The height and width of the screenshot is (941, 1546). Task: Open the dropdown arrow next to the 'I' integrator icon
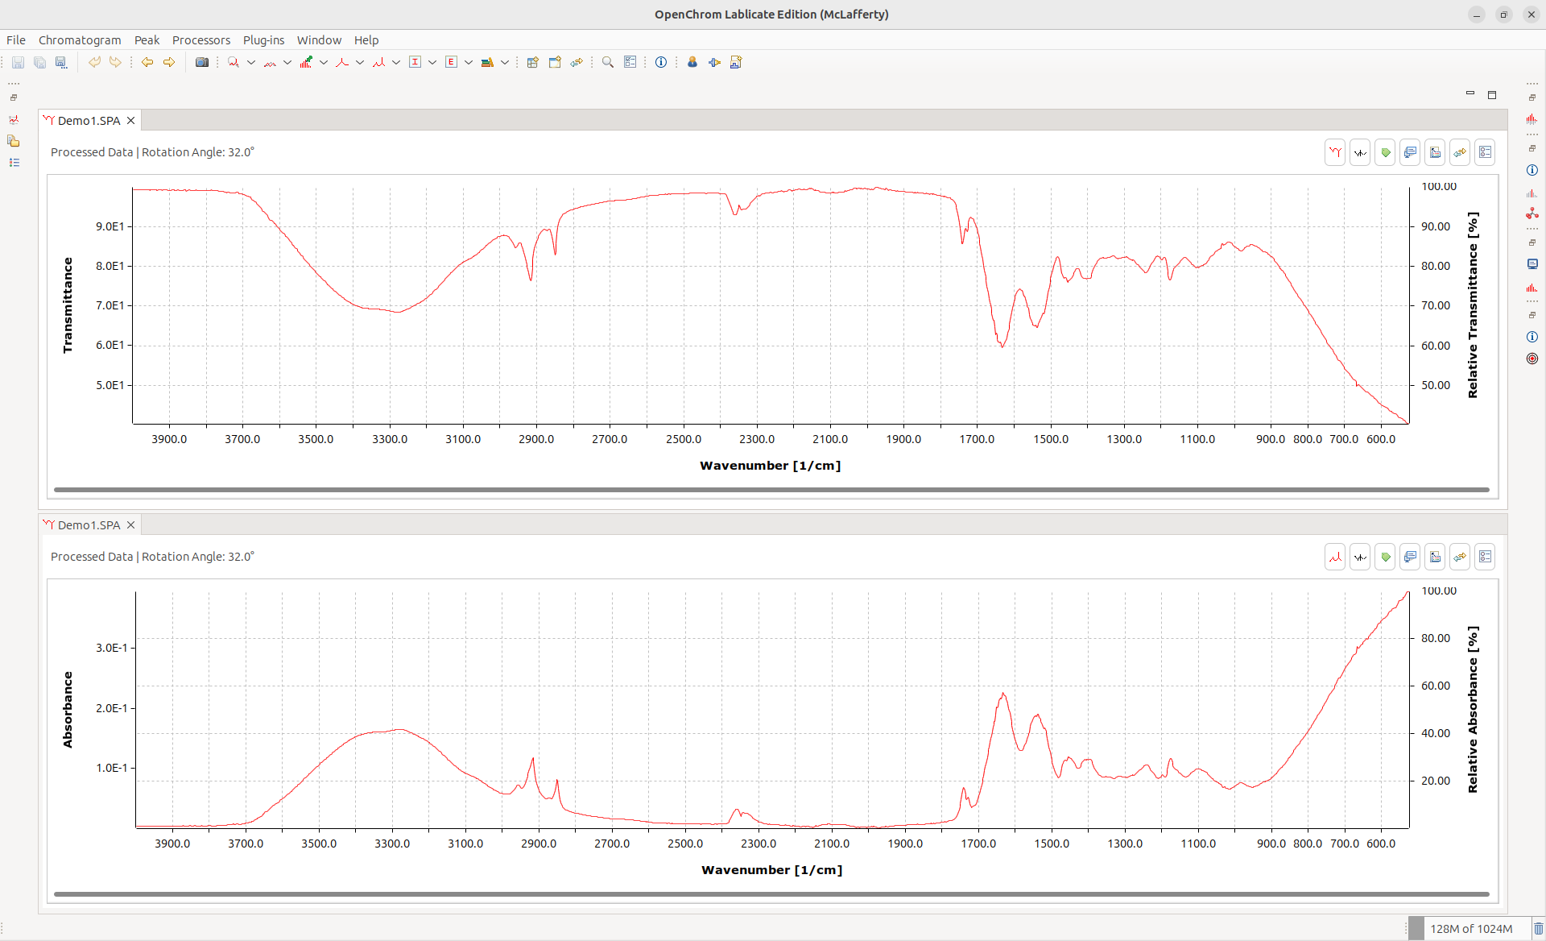[432, 62]
